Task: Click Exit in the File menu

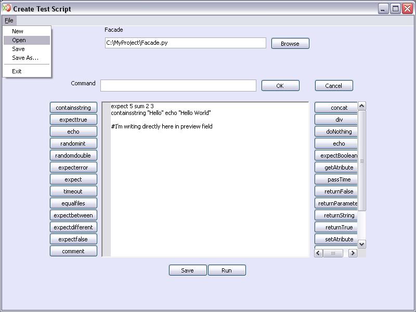Action: [17, 71]
